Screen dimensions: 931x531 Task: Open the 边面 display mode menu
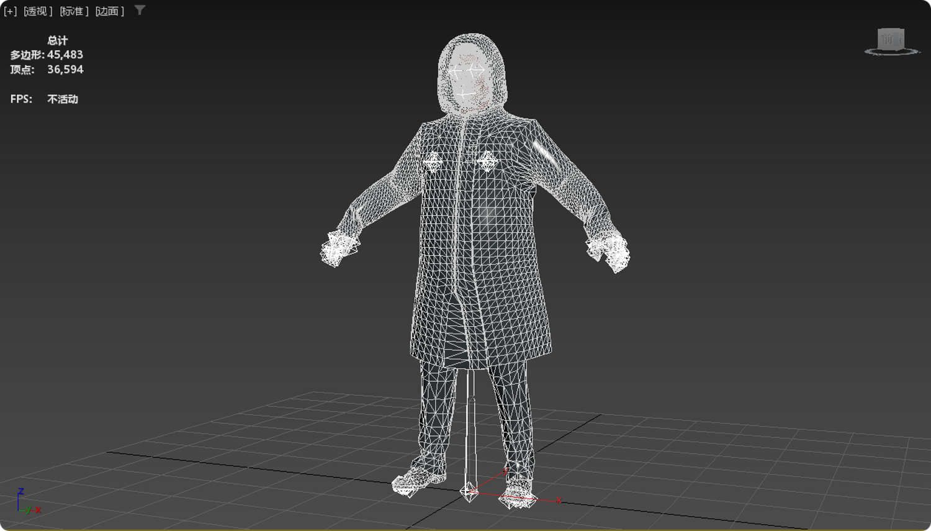[x=110, y=11]
